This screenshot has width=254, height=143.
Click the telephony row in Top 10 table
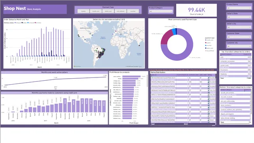pyautogui.click(x=235, y=74)
